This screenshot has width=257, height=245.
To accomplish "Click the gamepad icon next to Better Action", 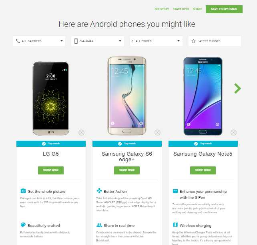I will [99, 190].
